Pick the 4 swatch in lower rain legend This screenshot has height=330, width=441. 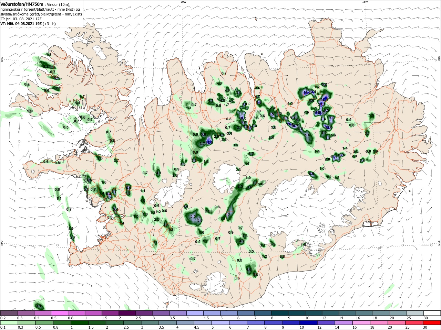(x=185, y=323)
